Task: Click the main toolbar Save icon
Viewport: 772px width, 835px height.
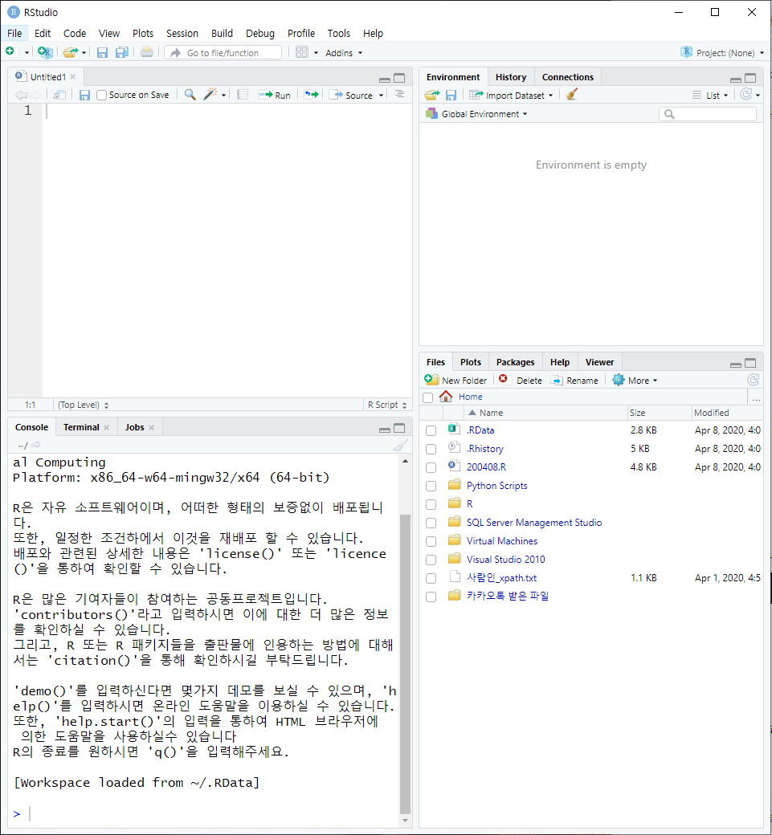Action: [102, 52]
